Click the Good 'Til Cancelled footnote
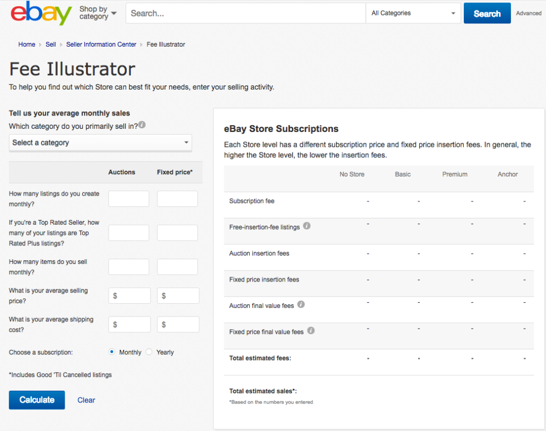The image size is (546, 431). tap(60, 375)
